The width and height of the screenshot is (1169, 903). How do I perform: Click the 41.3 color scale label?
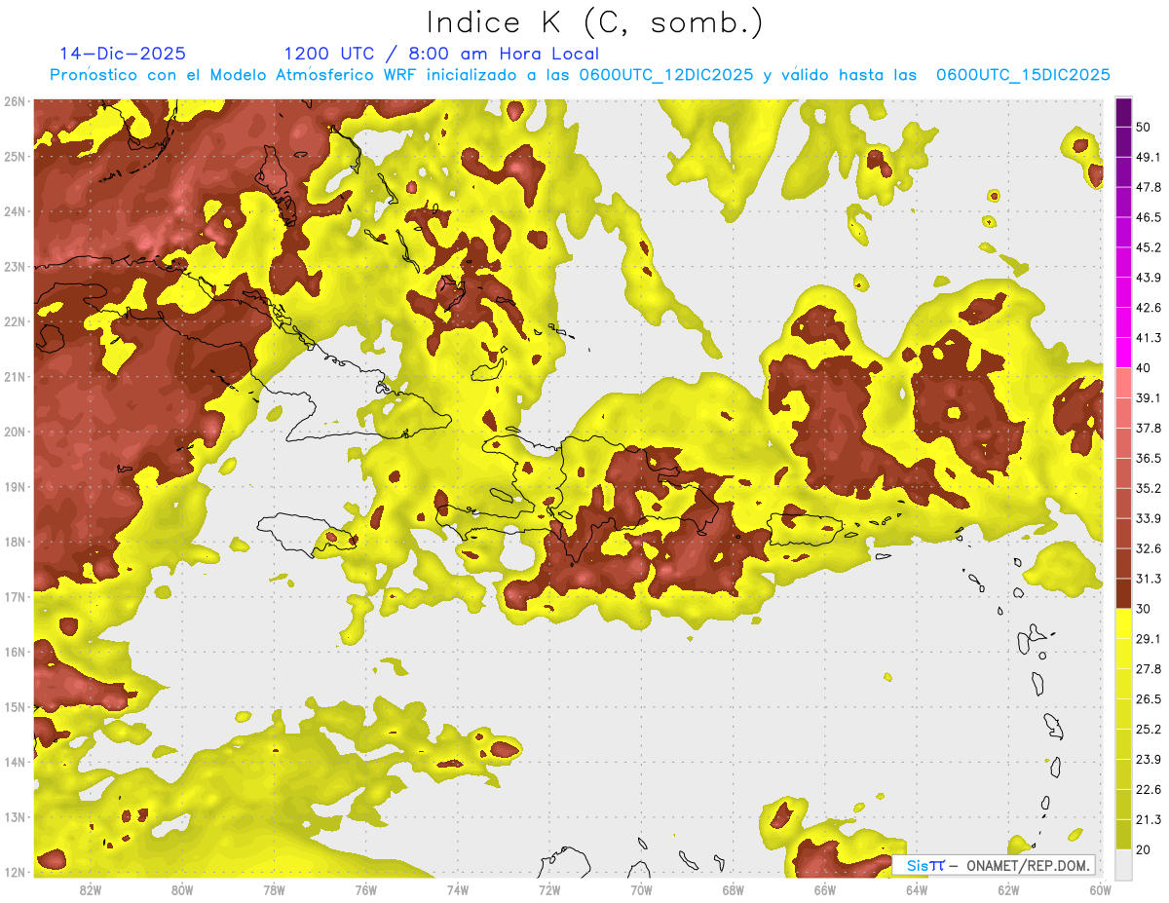(1148, 338)
